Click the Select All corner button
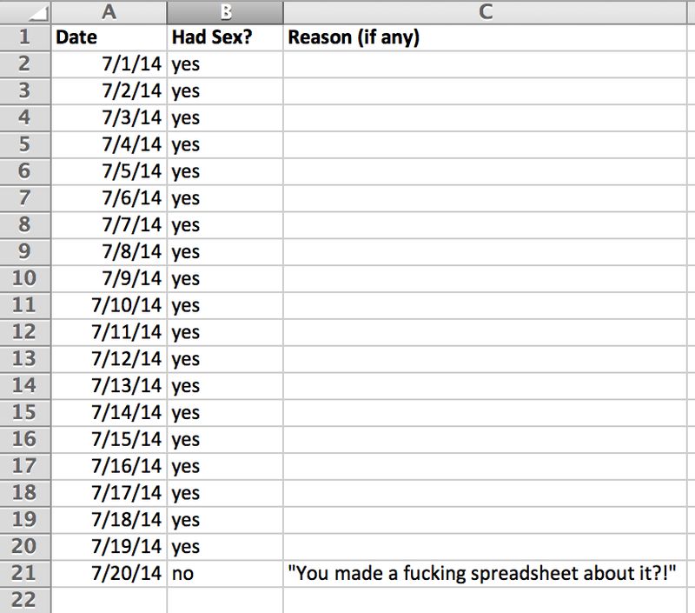This screenshot has width=695, height=613. (x=25, y=13)
